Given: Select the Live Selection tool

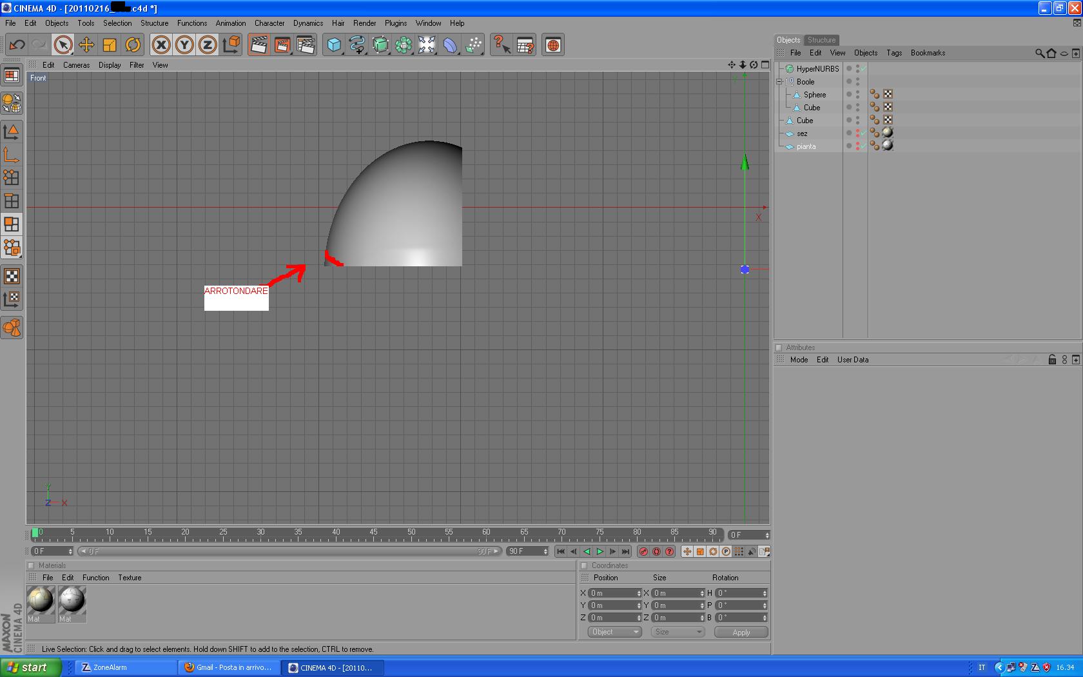Looking at the screenshot, I should coord(63,45).
